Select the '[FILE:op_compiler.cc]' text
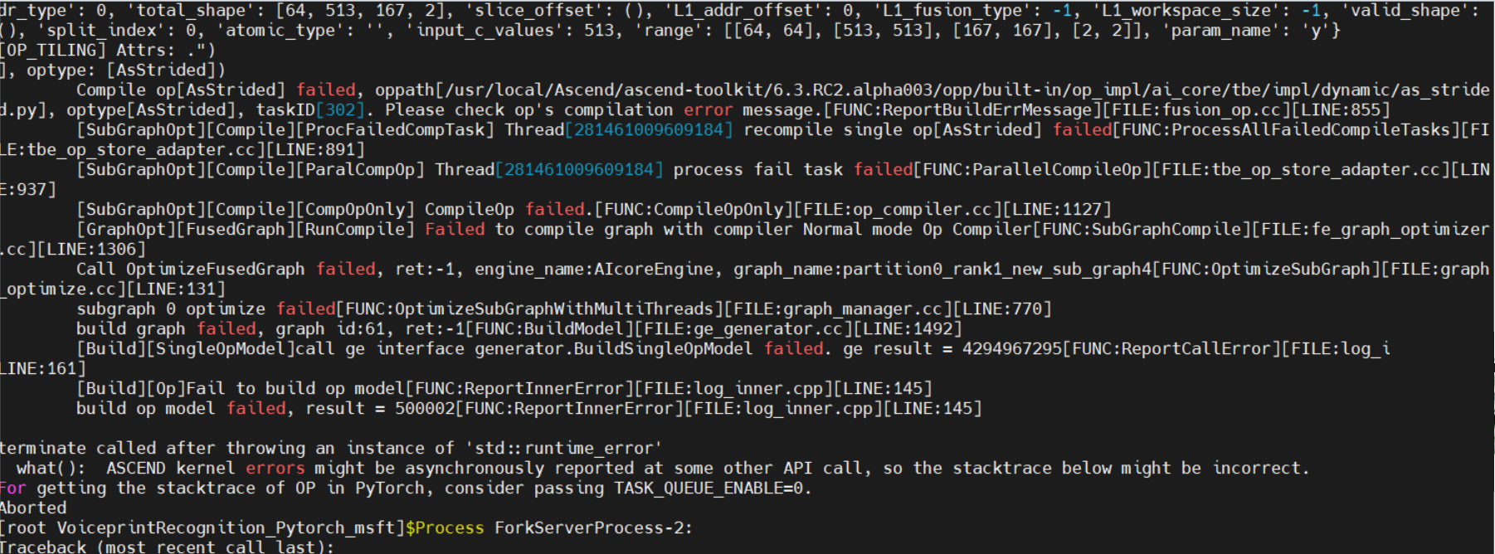 coord(898,210)
